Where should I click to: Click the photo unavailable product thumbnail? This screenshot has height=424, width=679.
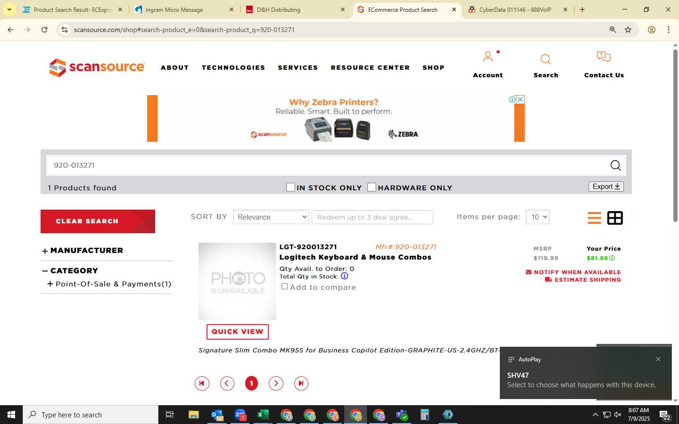point(237,282)
